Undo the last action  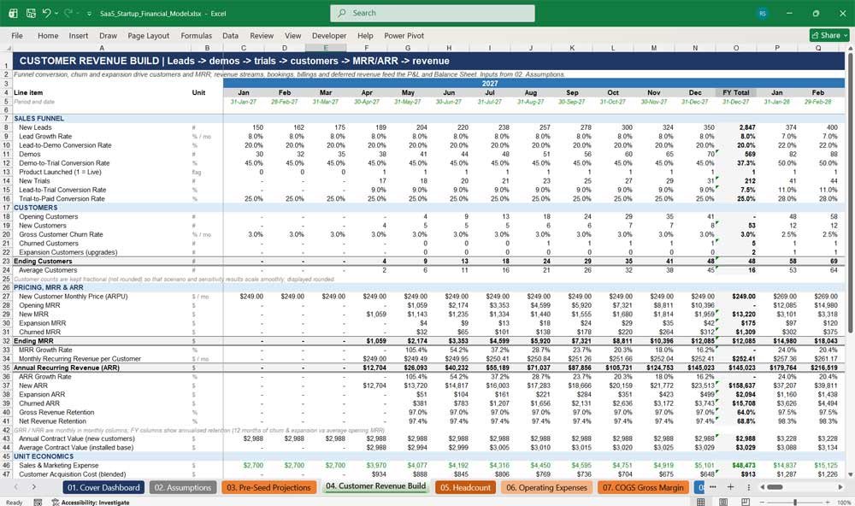point(47,13)
